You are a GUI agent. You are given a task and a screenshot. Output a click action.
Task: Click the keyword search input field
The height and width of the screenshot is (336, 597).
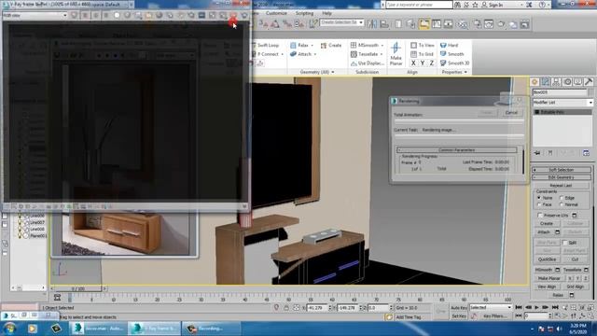(419, 5)
